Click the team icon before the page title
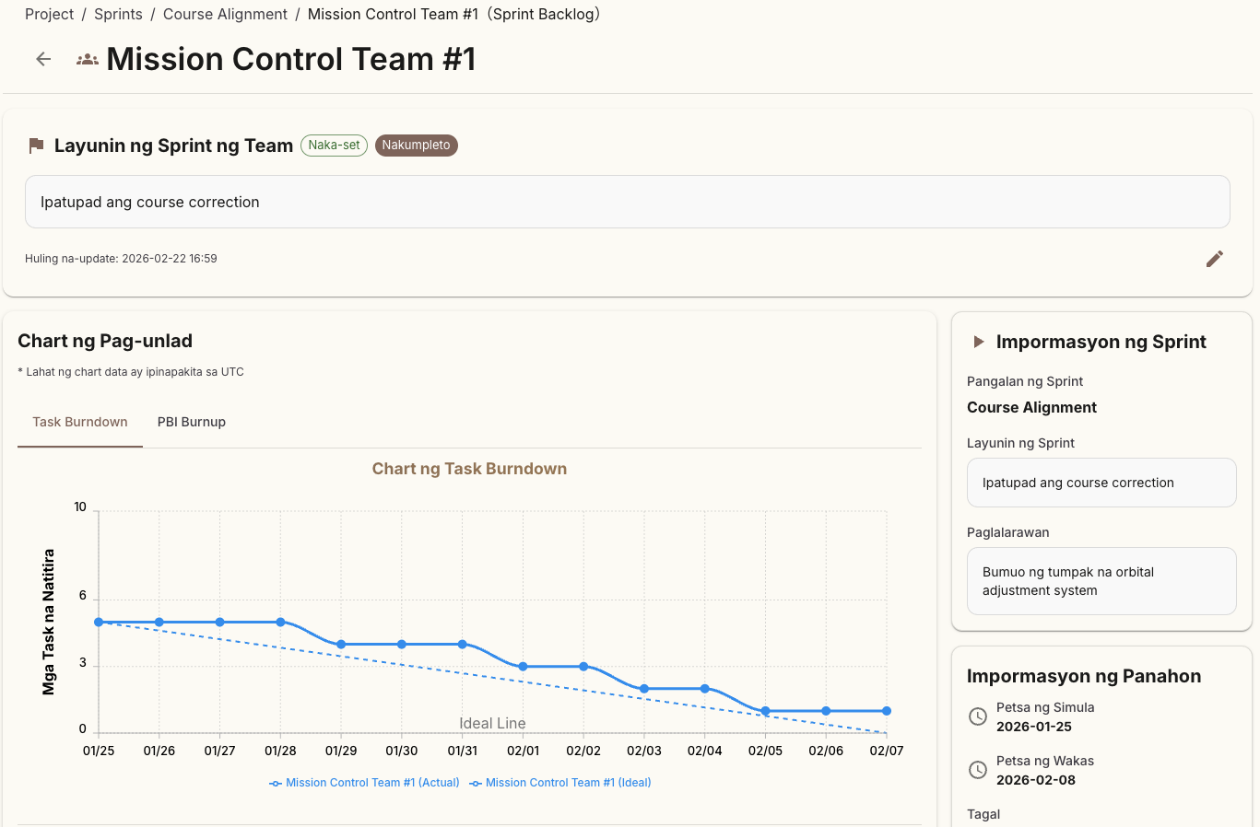Viewport: 1260px width, 827px height. click(x=86, y=57)
